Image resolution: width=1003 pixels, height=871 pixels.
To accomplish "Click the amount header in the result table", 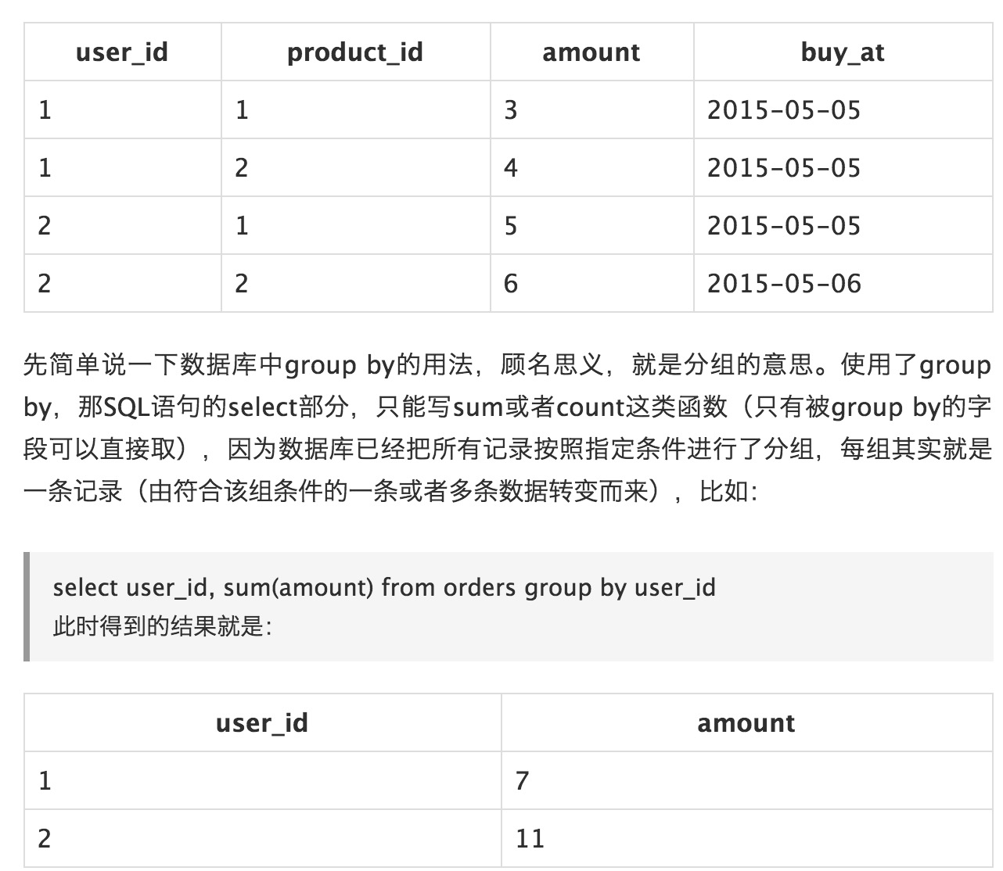I will 746,723.
